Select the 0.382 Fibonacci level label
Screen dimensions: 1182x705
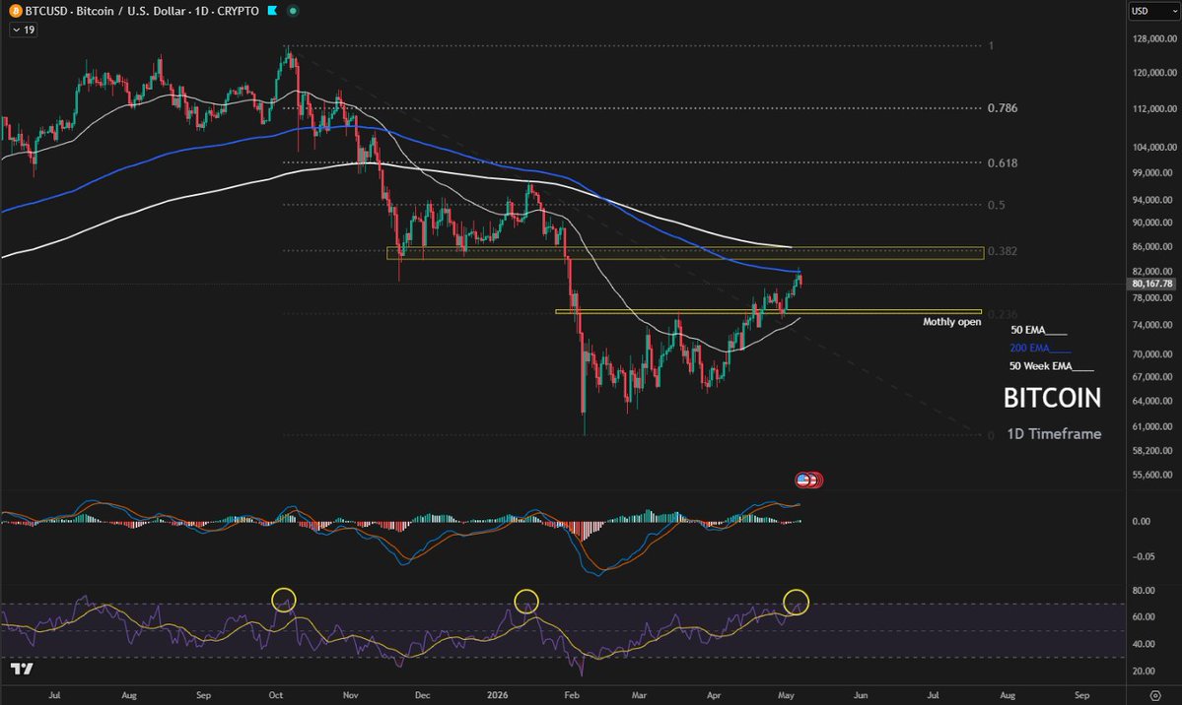tap(1003, 251)
